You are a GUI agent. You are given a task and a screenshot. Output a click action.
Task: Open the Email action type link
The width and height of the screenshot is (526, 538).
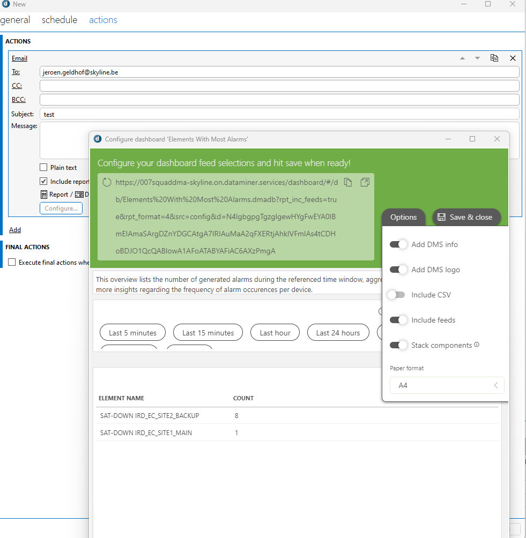click(19, 58)
